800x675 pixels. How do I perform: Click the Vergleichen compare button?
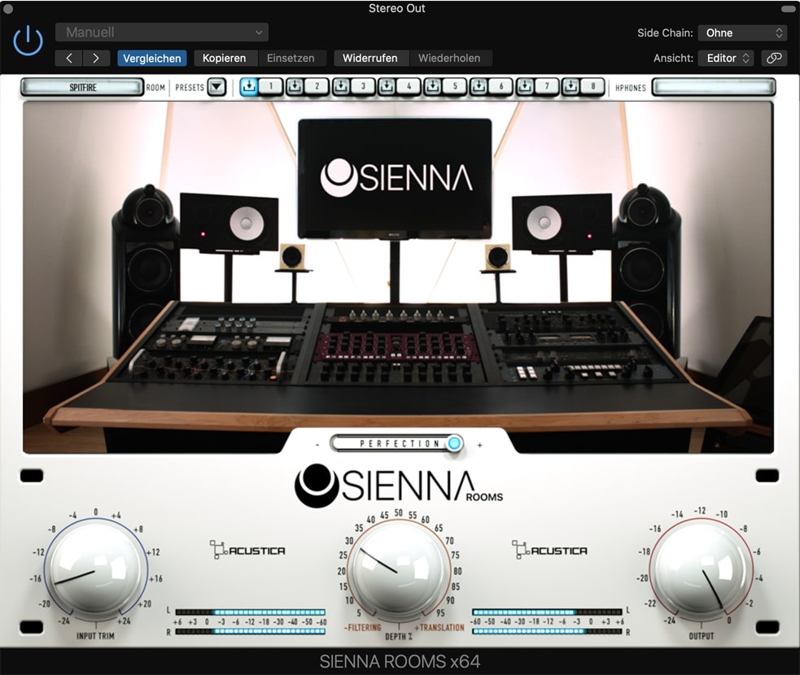152,58
